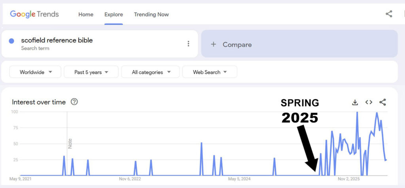Download the interest over time CSV
Viewport: 405px width, 188px height.
pyautogui.click(x=355, y=103)
